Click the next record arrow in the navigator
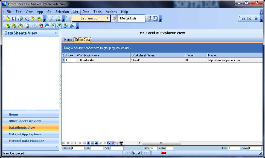Image resolution: width=265 pixels, height=158 pixels. coord(76,143)
